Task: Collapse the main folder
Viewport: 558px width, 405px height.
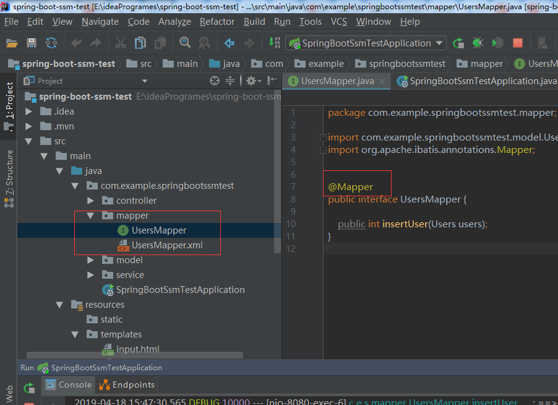Action: click(44, 156)
